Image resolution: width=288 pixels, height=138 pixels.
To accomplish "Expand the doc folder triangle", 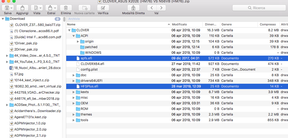I will click(x=74, y=75).
